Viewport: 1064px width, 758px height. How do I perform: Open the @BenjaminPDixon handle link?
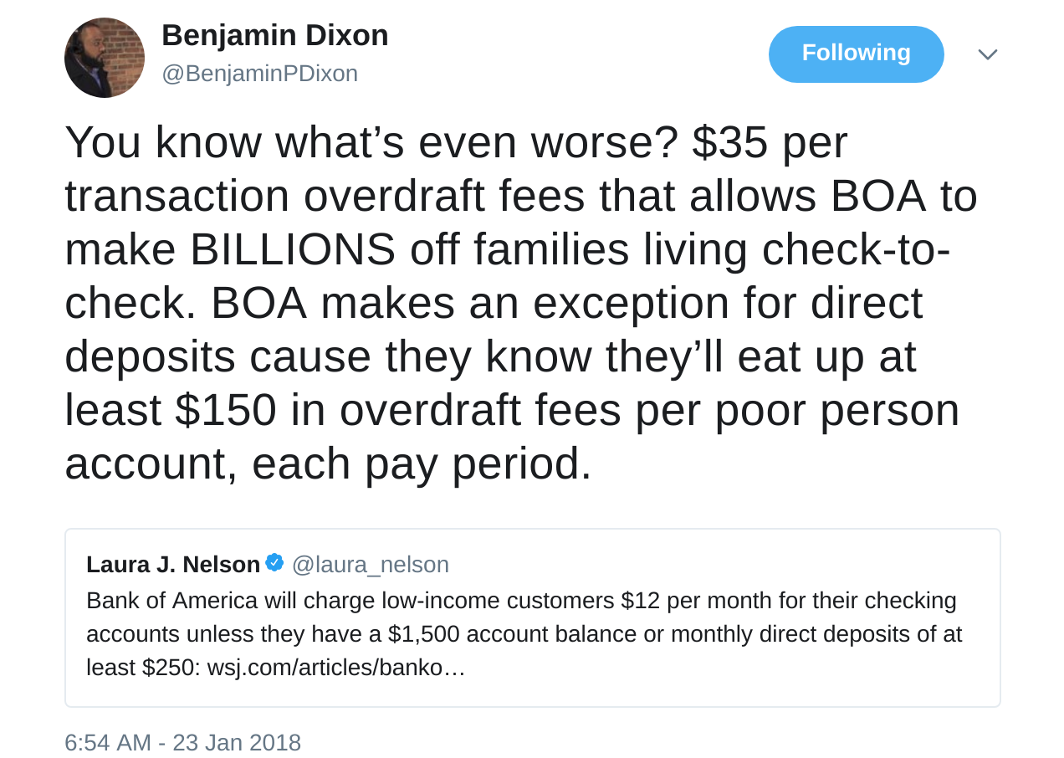[x=259, y=74]
